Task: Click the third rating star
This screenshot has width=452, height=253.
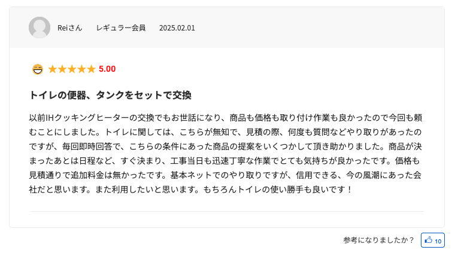Action: 72,69
